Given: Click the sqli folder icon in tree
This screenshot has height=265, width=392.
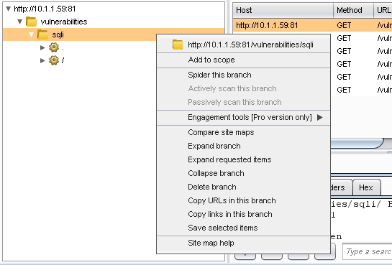Looking at the screenshot, I should (x=42, y=34).
